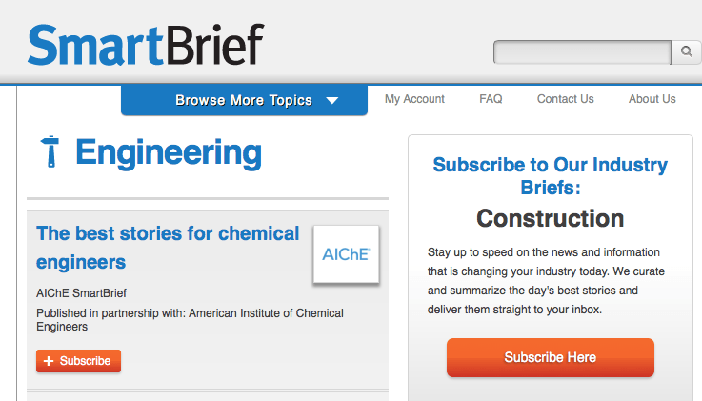
Task: Open the My Account page
Action: coord(414,99)
